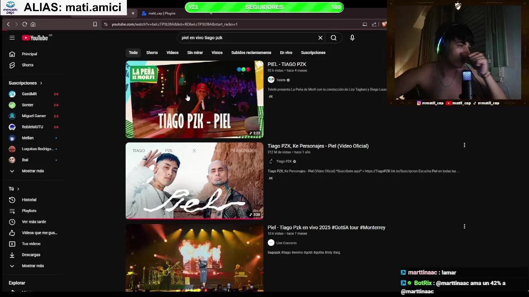Screen dimensions: 529x297
Task: Select the En vivo filter chip
Action: (x=286, y=53)
